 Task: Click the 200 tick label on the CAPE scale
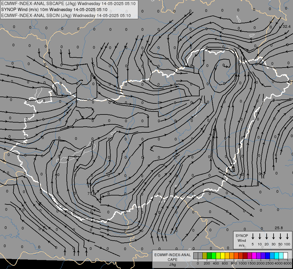pyautogui.click(x=207, y=263)
